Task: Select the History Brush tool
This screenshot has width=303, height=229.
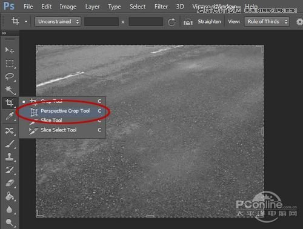Action: point(10,170)
